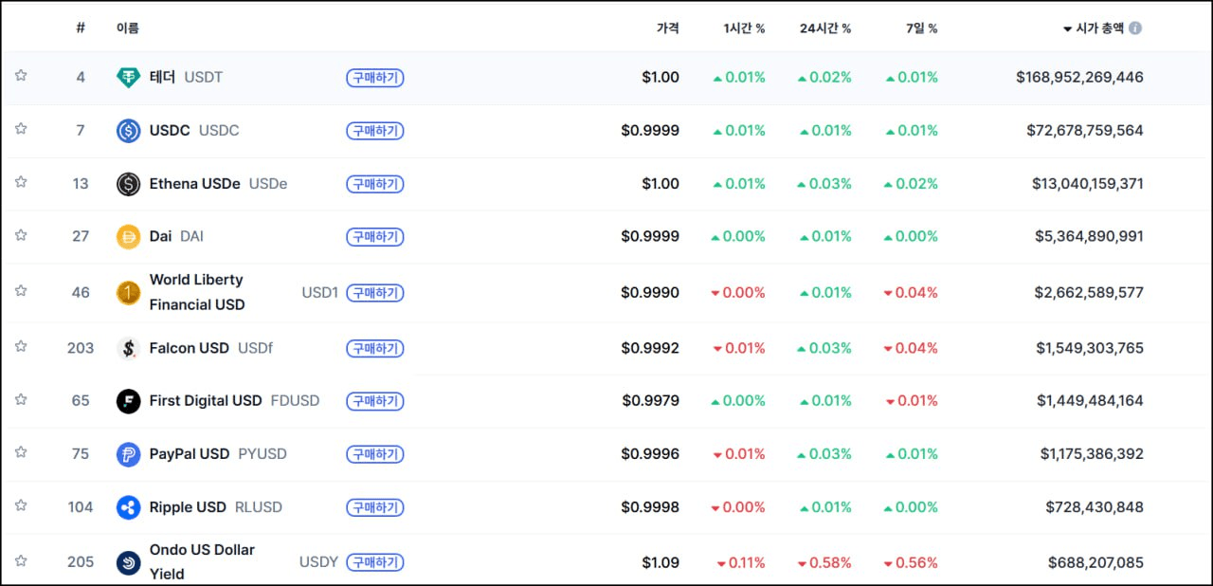Click the Dai coin logo
1213x586 pixels.
click(128, 237)
